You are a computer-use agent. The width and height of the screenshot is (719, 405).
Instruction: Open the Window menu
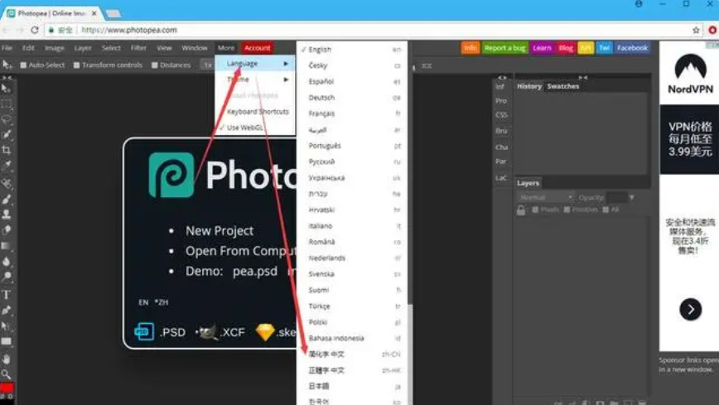click(195, 48)
